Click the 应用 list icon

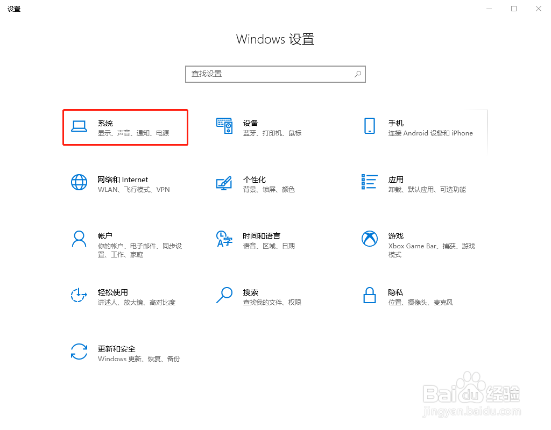(x=369, y=182)
